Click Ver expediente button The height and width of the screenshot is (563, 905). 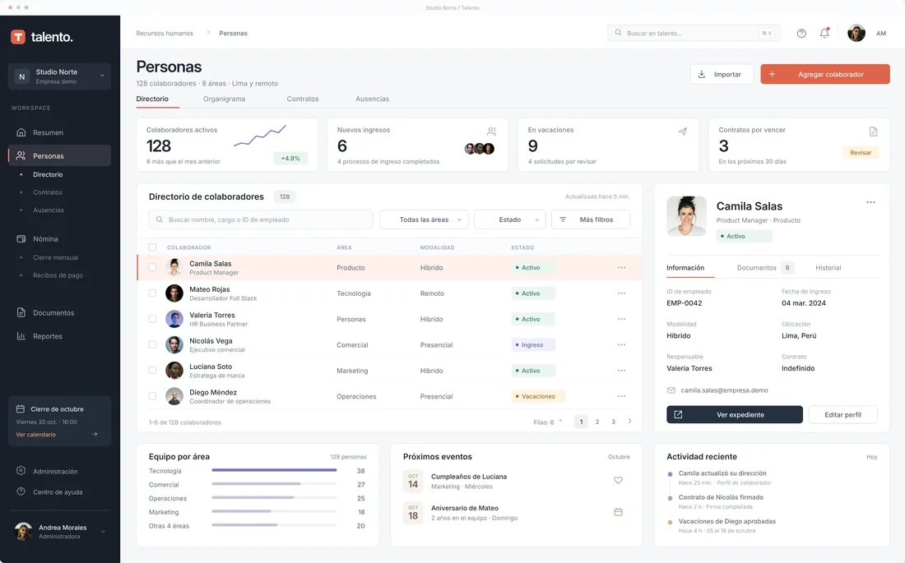734,415
